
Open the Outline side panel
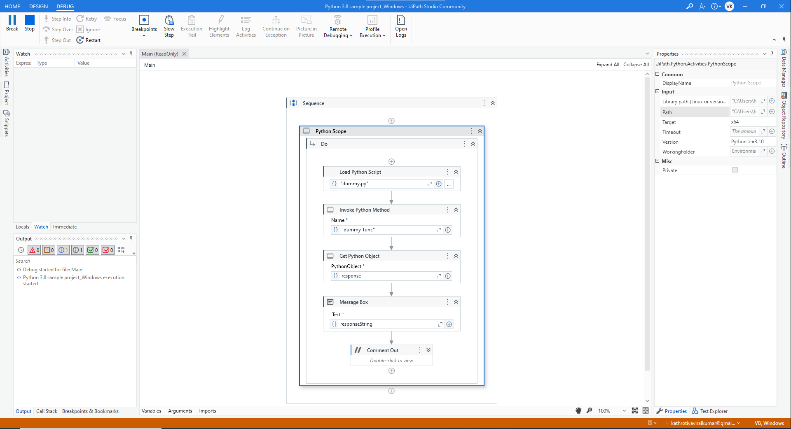coord(784,156)
